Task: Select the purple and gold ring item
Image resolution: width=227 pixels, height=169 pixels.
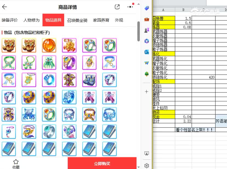Action: point(69,63)
